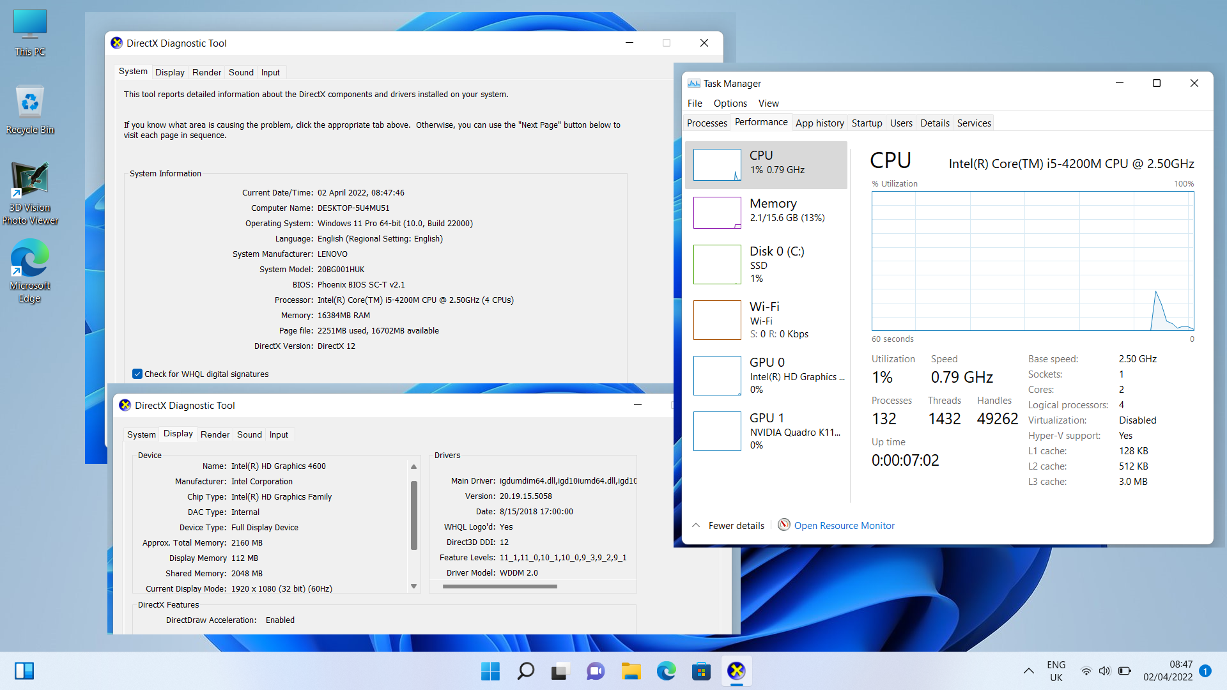The height and width of the screenshot is (690, 1227).
Task: Open File Explorer from taskbar
Action: (x=631, y=671)
